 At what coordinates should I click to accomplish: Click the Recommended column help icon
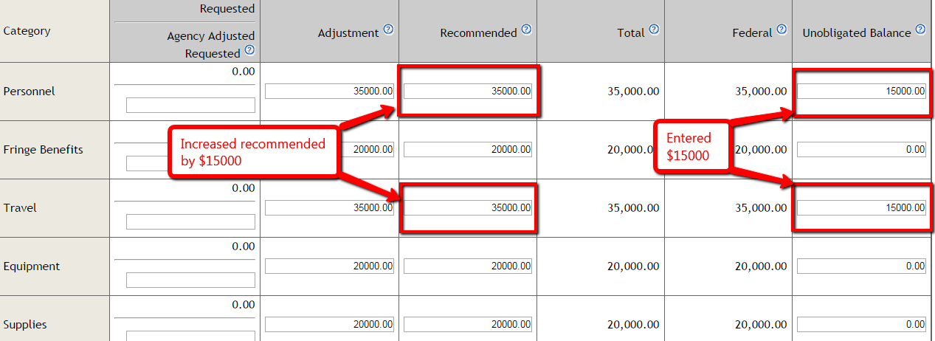click(526, 30)
